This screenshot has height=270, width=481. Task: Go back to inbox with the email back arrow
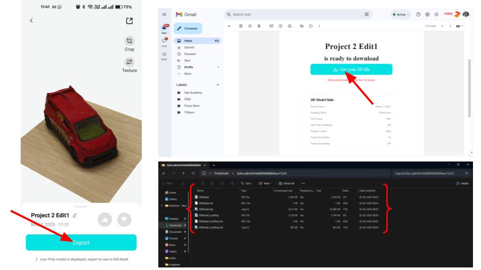[229, 26]
